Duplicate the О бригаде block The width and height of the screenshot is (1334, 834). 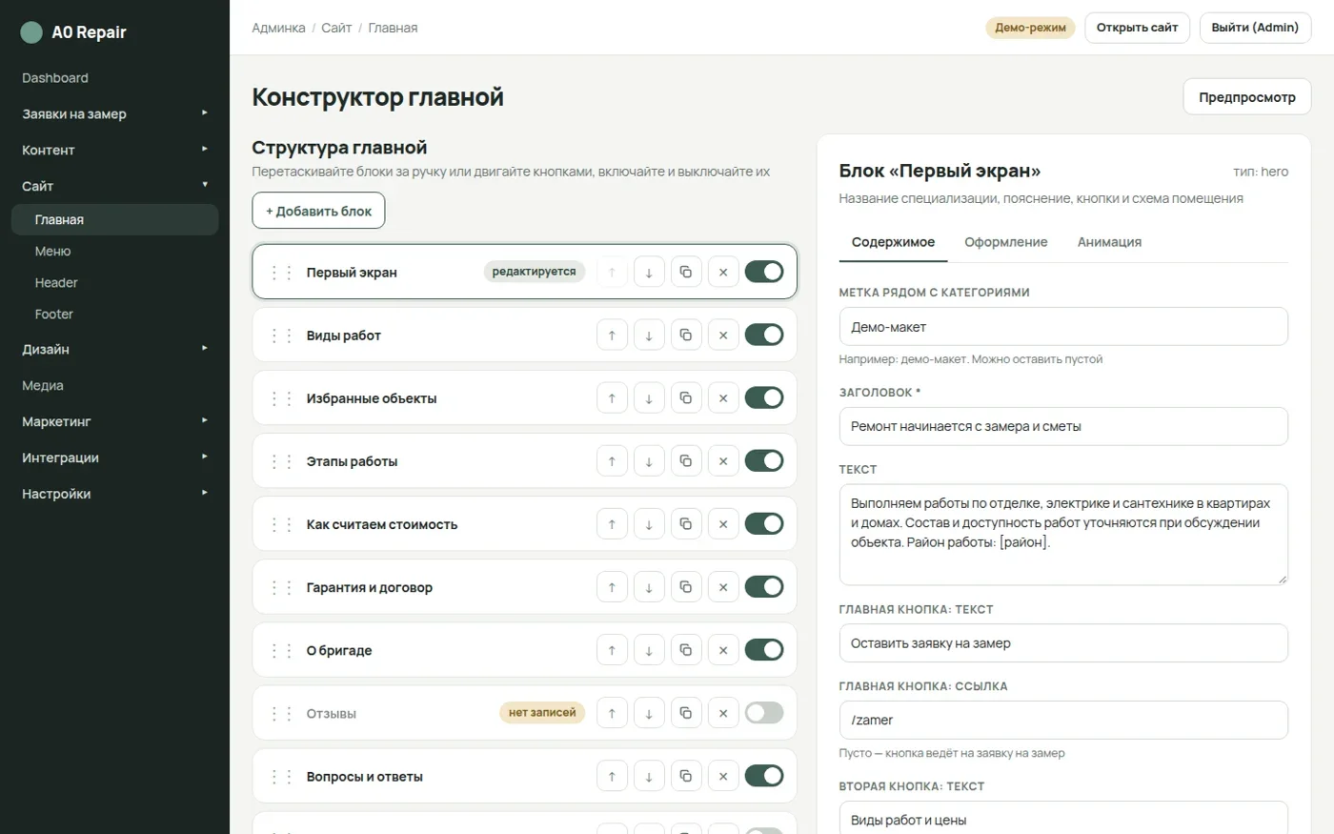pos(686,650)
